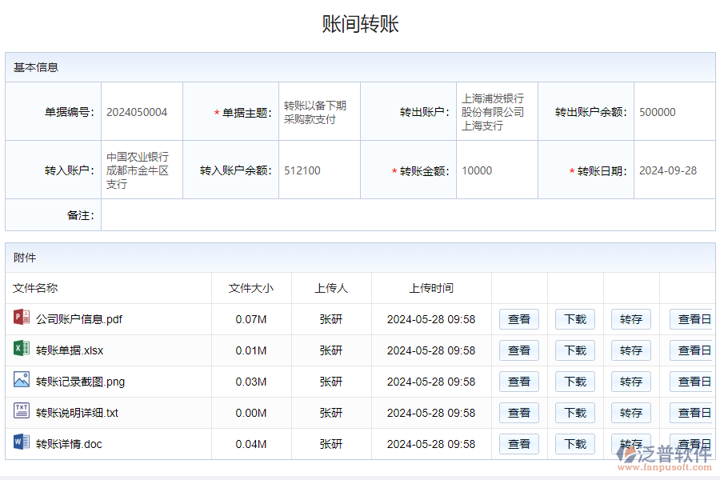Click the image icon beside 转账记录截图.png
This screenshot has height=480, width=720.
(x=20, y=382)
